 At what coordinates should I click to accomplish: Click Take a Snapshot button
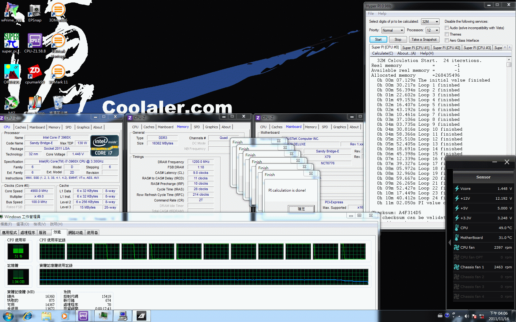(424, 40)
